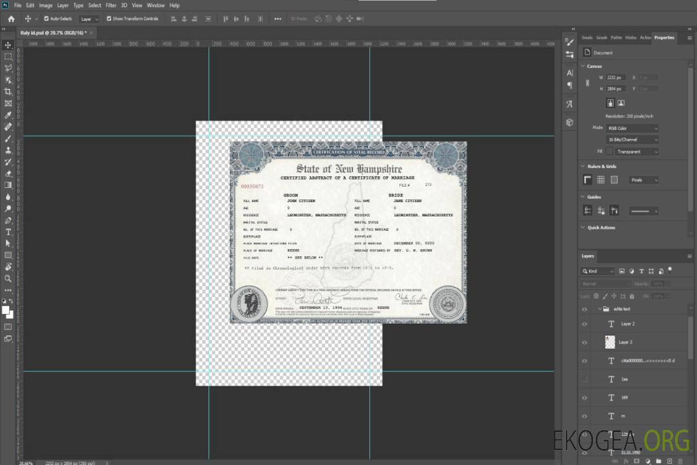Image resolution: width=697 pixels, height=465 pixels.
Task: Open the Properties panel menu
Action: (x=689, y=38)
